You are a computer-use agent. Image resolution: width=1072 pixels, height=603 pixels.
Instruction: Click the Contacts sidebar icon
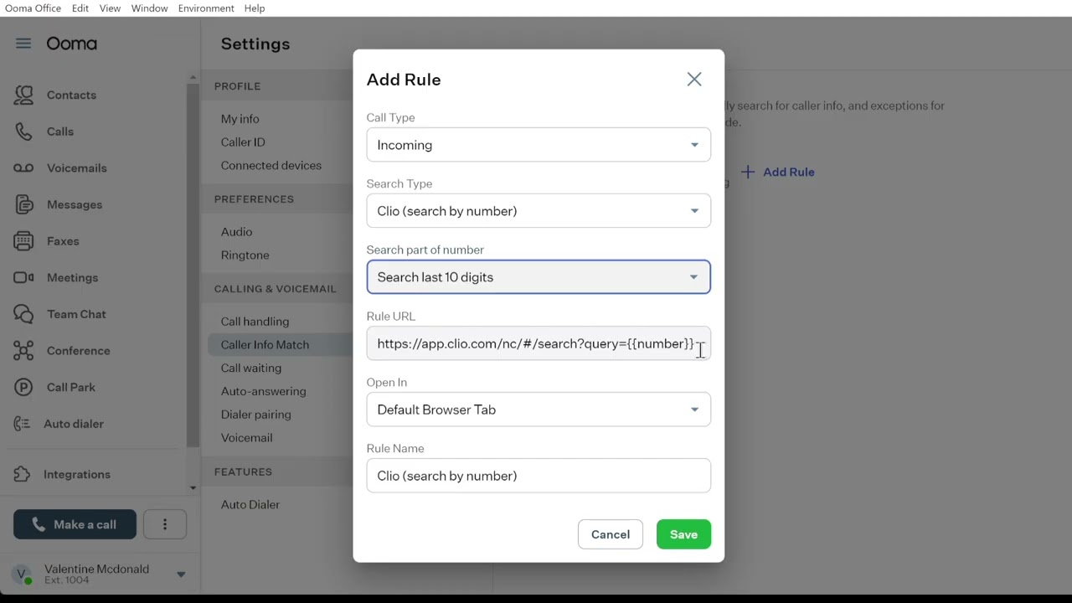[x=23, y=95]
